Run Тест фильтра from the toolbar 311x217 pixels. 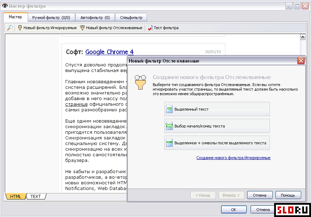click(x=163, y=28)
